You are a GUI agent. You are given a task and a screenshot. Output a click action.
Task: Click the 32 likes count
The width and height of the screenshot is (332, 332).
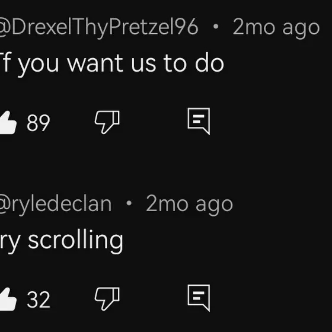39,299
